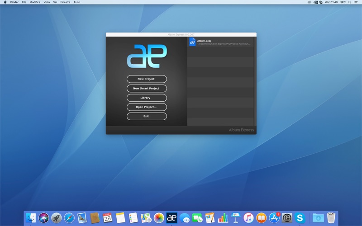
Task: Select the Album.aepj file icon
Action: pos(192,42)
